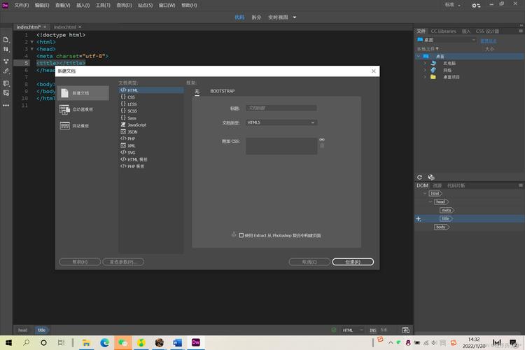Viewport: 525px width, 350px height.
Task: Show hidden system tray icons chevron
Action: [x=391, y=342]
